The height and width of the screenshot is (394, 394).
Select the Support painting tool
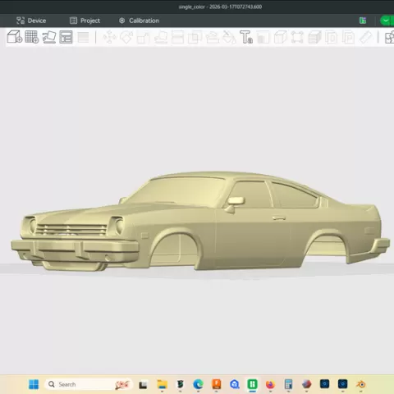(x=212, y=38)
